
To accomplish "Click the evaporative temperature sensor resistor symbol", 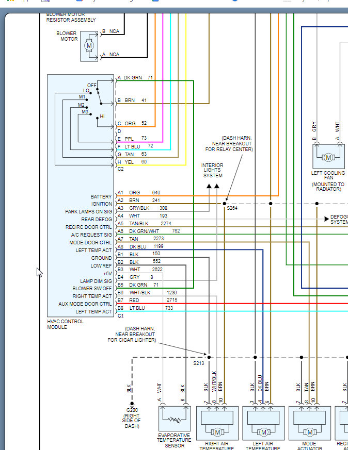I will [x=175, y=420].
